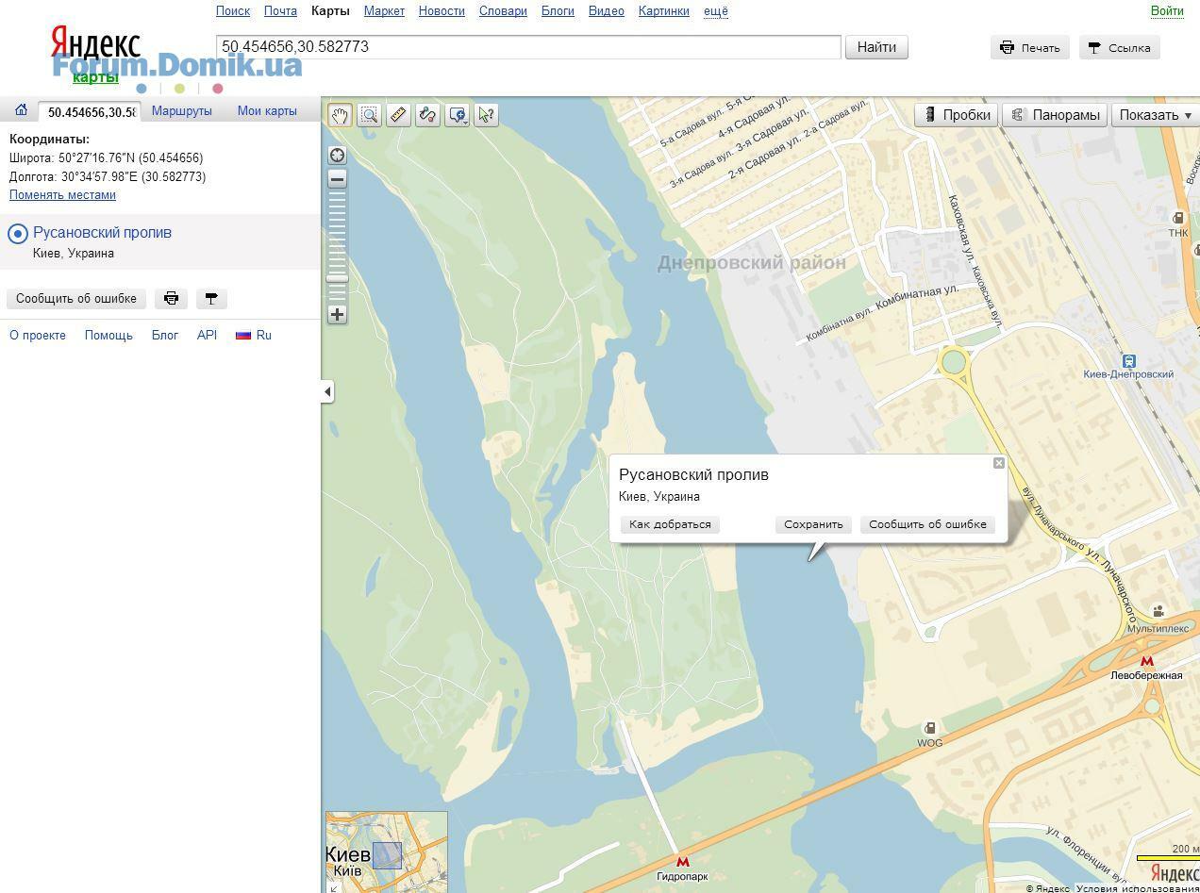This screenshot has width=1200, height=893.
Task: Click the locate-me compass button
Action: point(337,155)
